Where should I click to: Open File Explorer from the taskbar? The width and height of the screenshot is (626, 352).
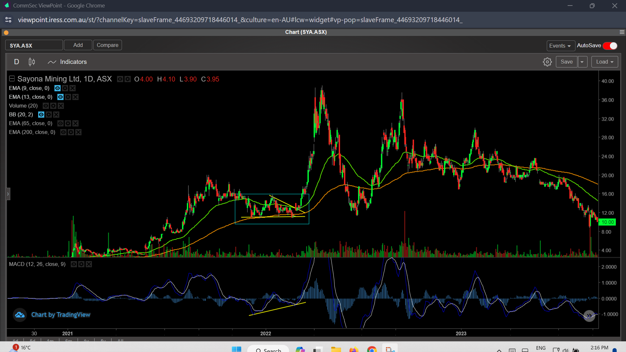coord(336,349)
